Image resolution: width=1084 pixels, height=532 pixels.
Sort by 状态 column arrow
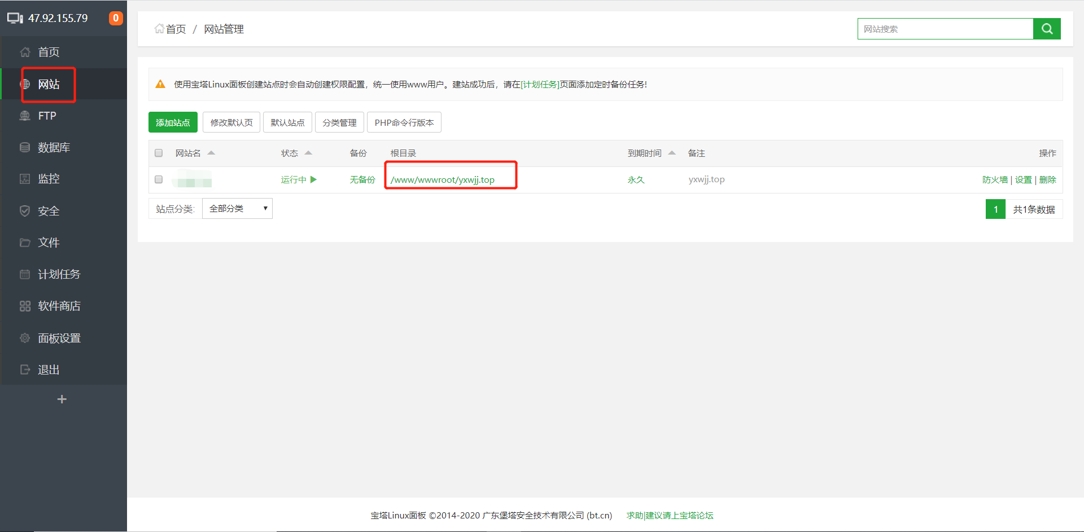click(x=308, y=153)
